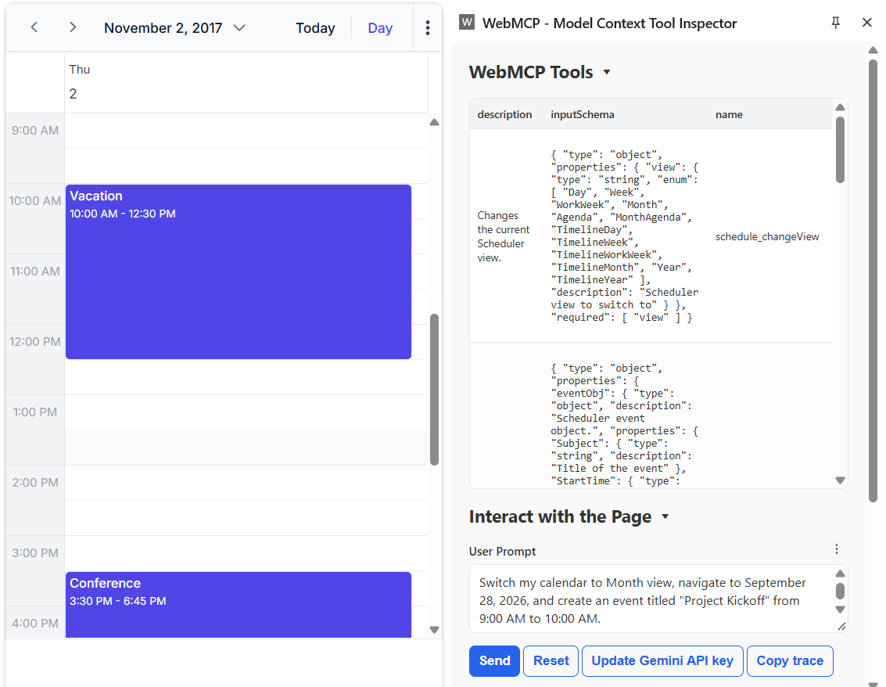Go to previous day with left chevron

34,27
